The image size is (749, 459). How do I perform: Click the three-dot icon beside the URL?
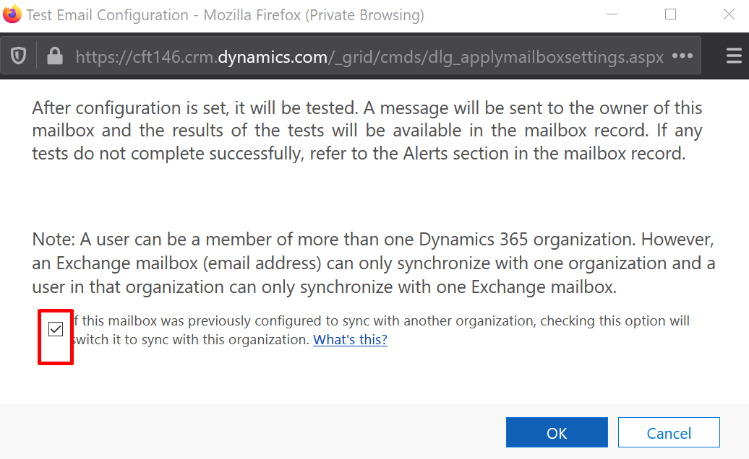[x=680, y=55]
